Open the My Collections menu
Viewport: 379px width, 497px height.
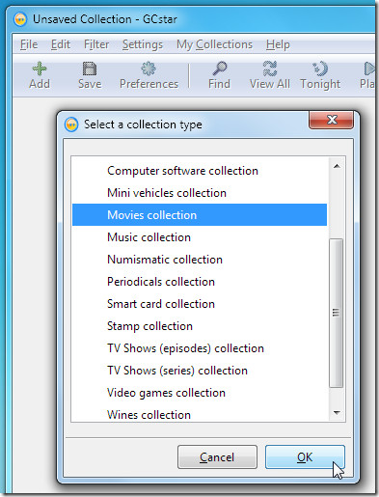tap(214, 44)
